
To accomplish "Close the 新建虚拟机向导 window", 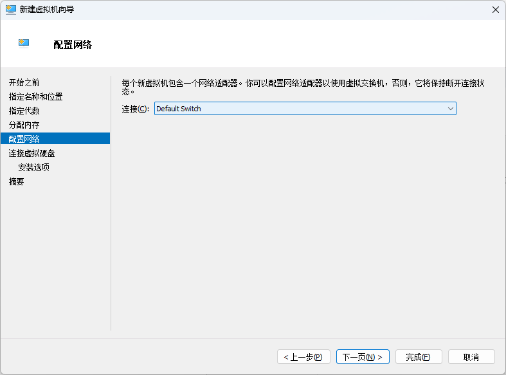I will pyautogui.click(x=496, y=10).
